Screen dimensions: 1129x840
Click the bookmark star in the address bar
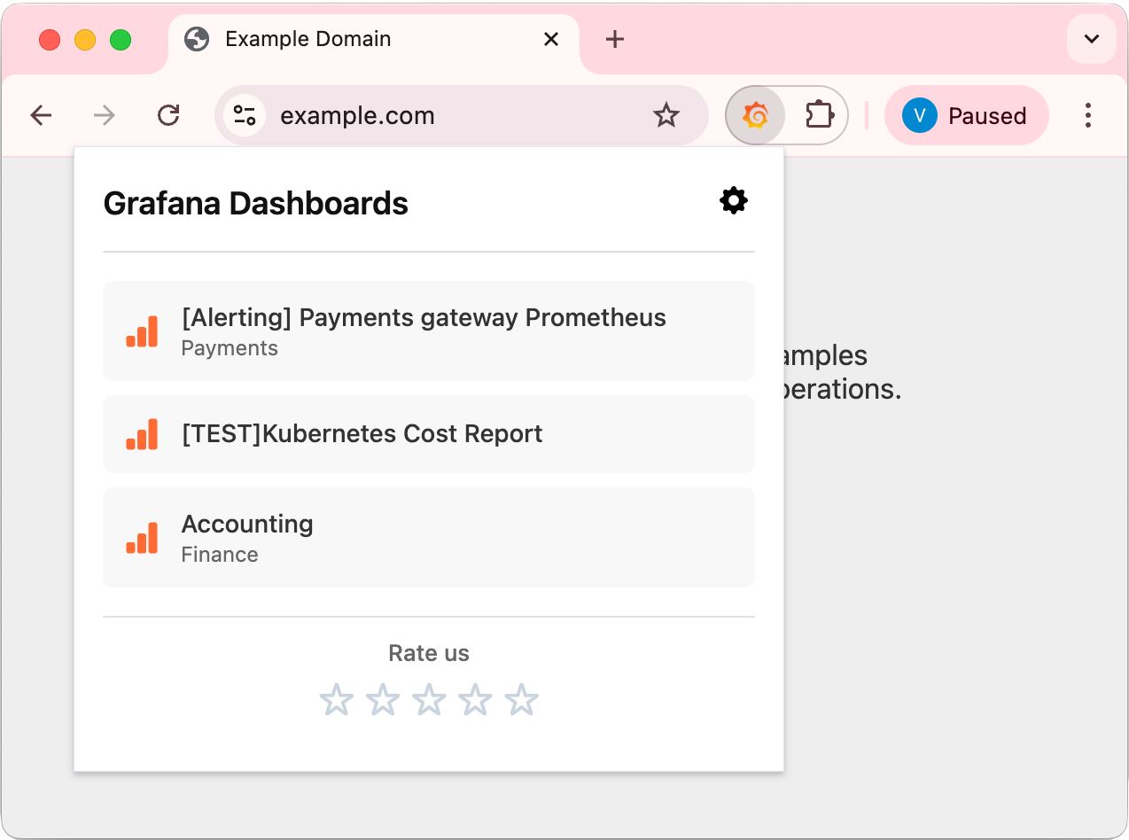(x=666, y=115)
